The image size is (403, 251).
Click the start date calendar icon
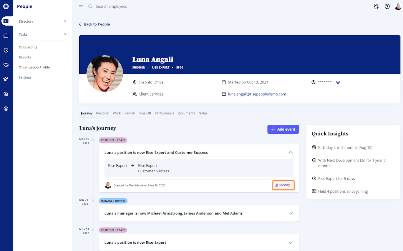pos(224,82)
